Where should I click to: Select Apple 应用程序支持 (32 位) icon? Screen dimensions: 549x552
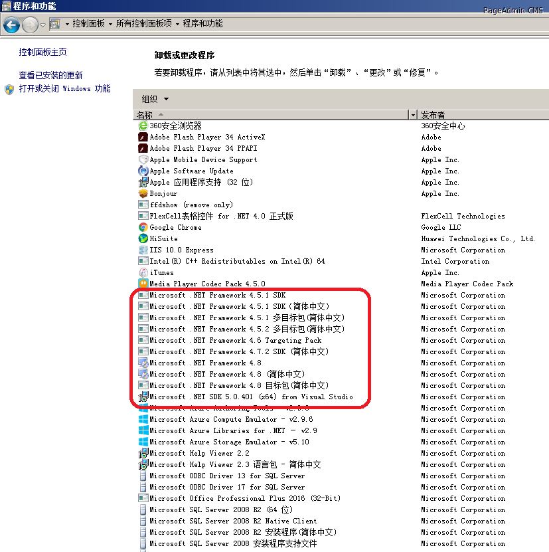tap(143, 183)
